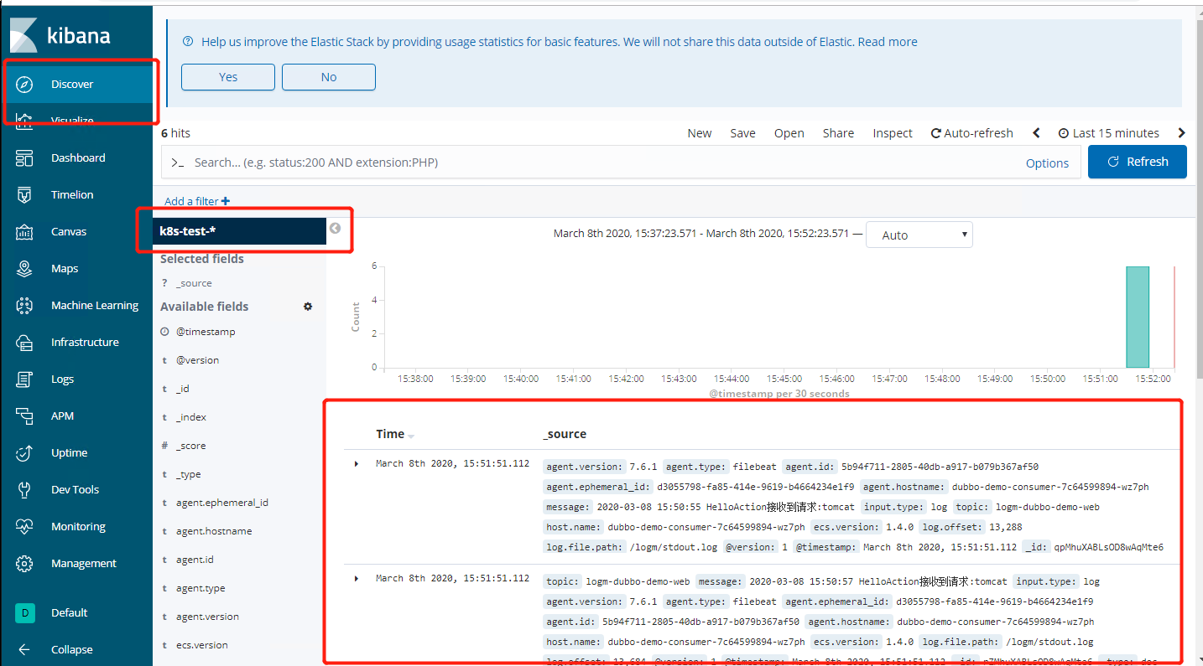1203x666 pixels.
Task: Open field settings gear icon
Action: 308,307
